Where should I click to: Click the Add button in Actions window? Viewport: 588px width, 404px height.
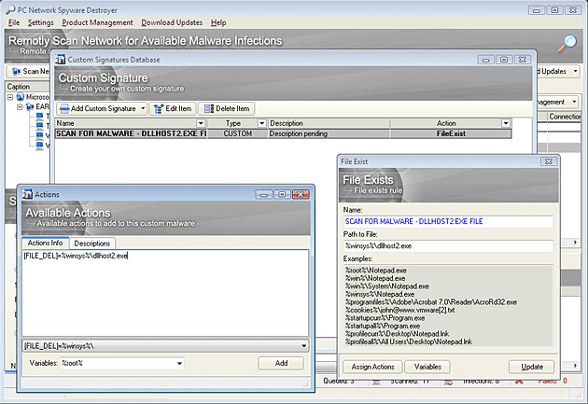[281, 363]
